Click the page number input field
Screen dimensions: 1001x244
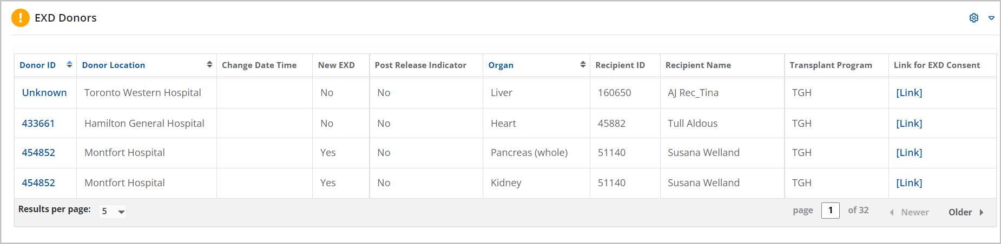(830, 210)
